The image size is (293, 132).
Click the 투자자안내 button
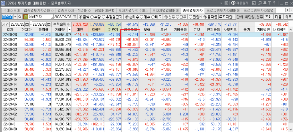[227, 17]
